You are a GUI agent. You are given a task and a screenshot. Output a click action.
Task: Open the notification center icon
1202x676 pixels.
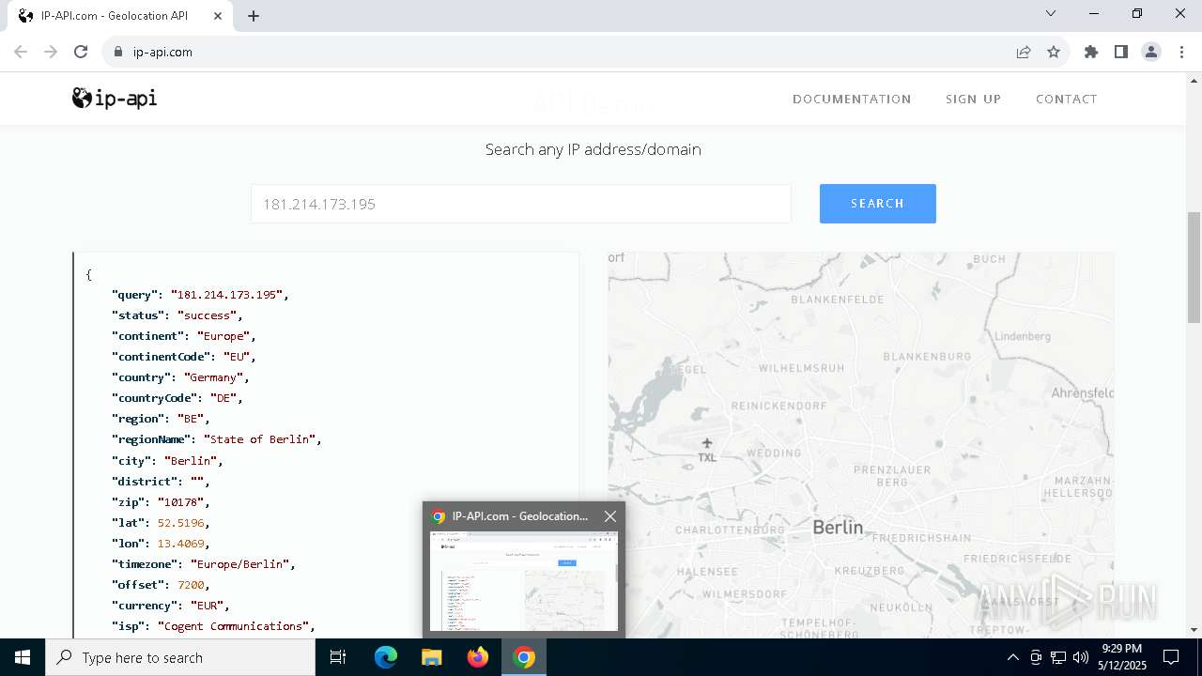click(x=1171, y=657)
